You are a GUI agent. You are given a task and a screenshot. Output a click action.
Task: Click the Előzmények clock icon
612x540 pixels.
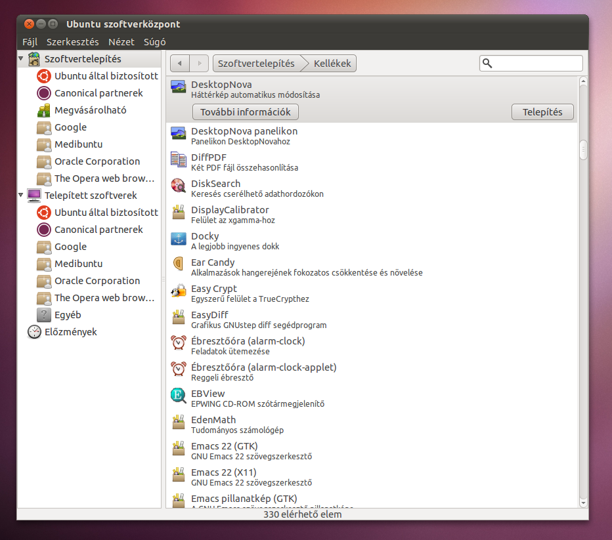click(34, 332)
